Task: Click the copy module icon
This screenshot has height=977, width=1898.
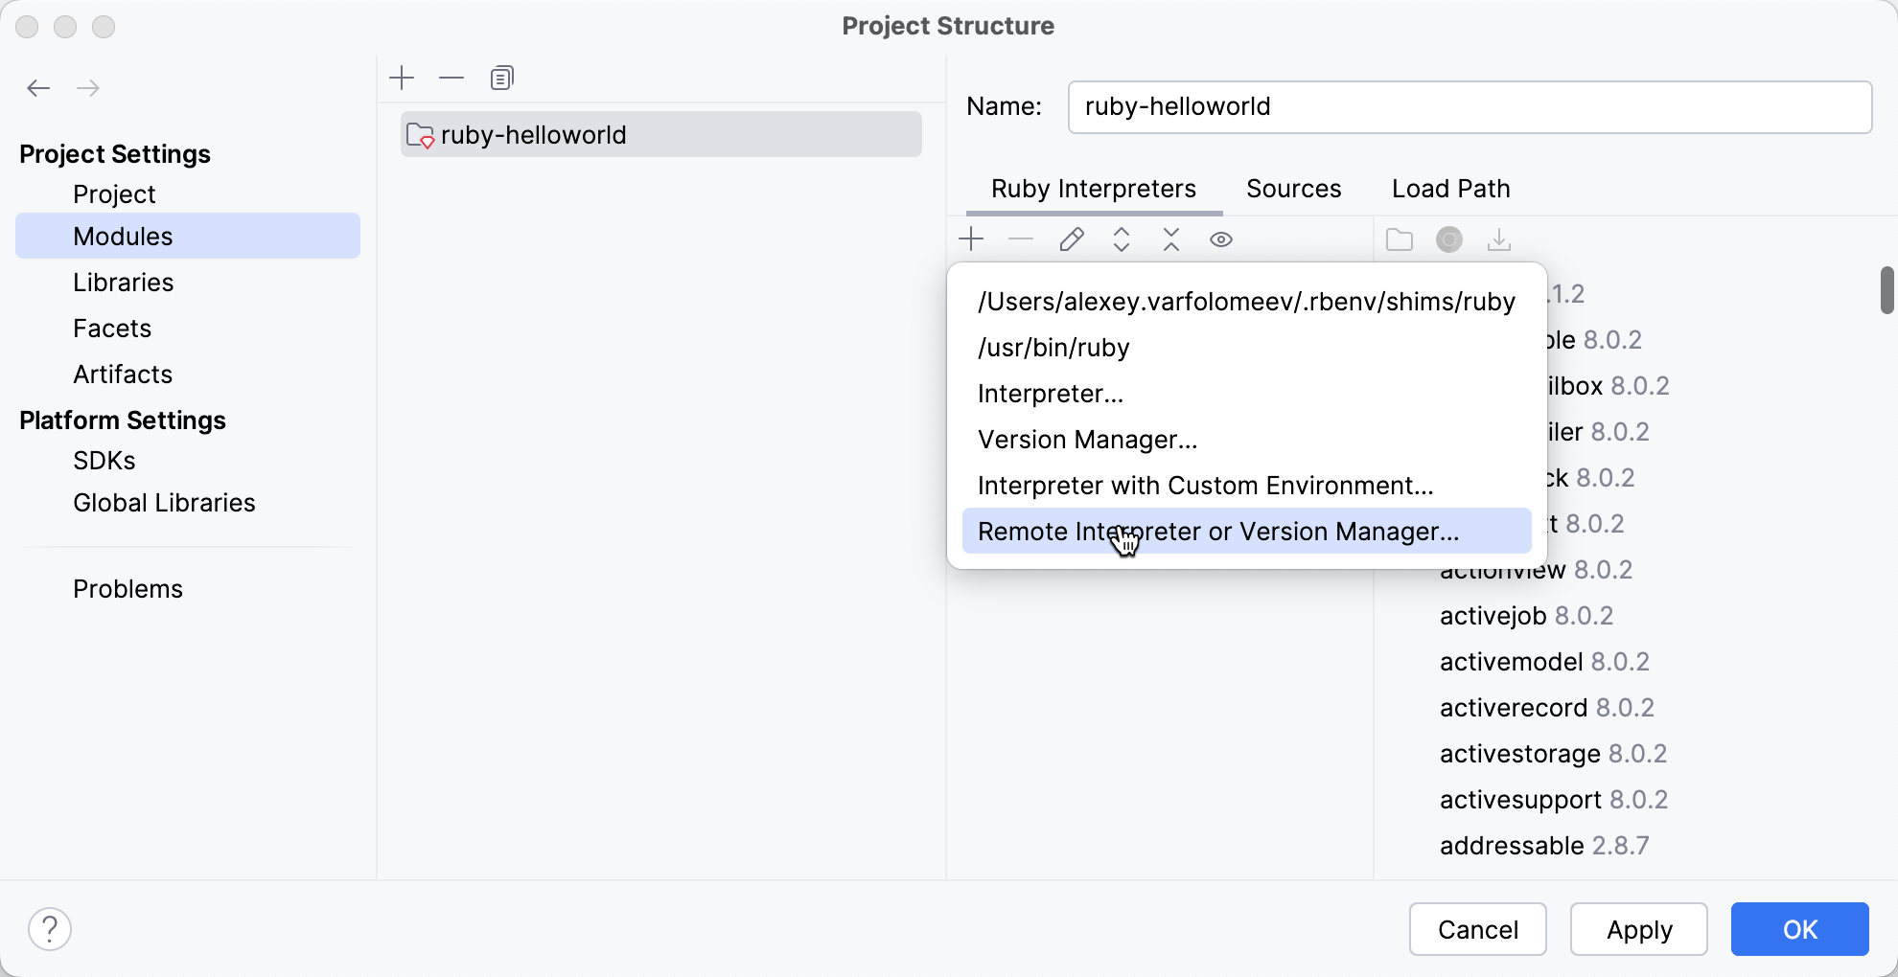Action: click(501, 78)
